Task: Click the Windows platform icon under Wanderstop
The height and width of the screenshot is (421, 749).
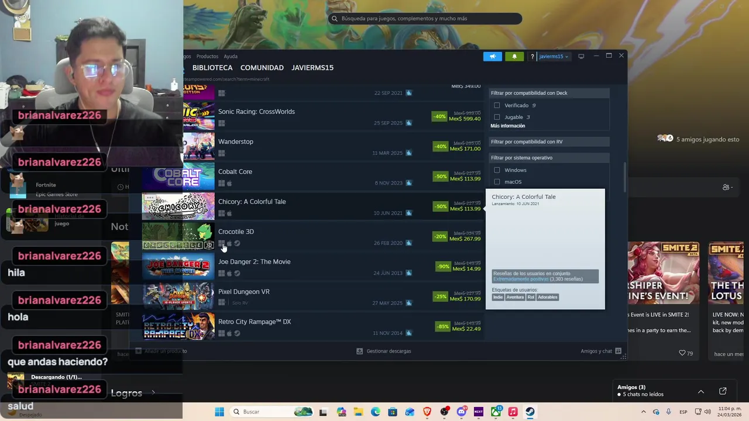Action: coord(222,153)
